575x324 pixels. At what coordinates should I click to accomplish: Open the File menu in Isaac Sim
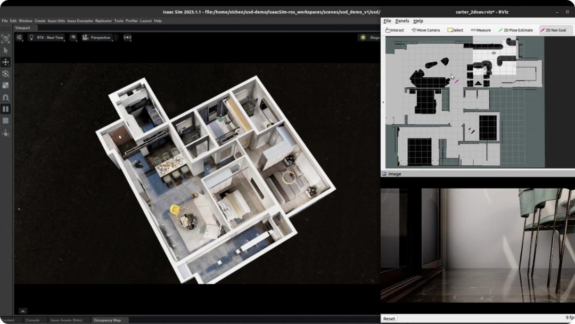[5, 21]
